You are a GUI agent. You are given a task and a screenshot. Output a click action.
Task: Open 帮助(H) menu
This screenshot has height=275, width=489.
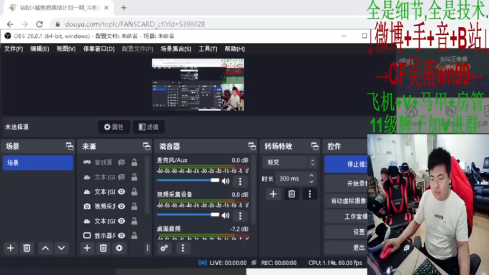click(235, 49)
